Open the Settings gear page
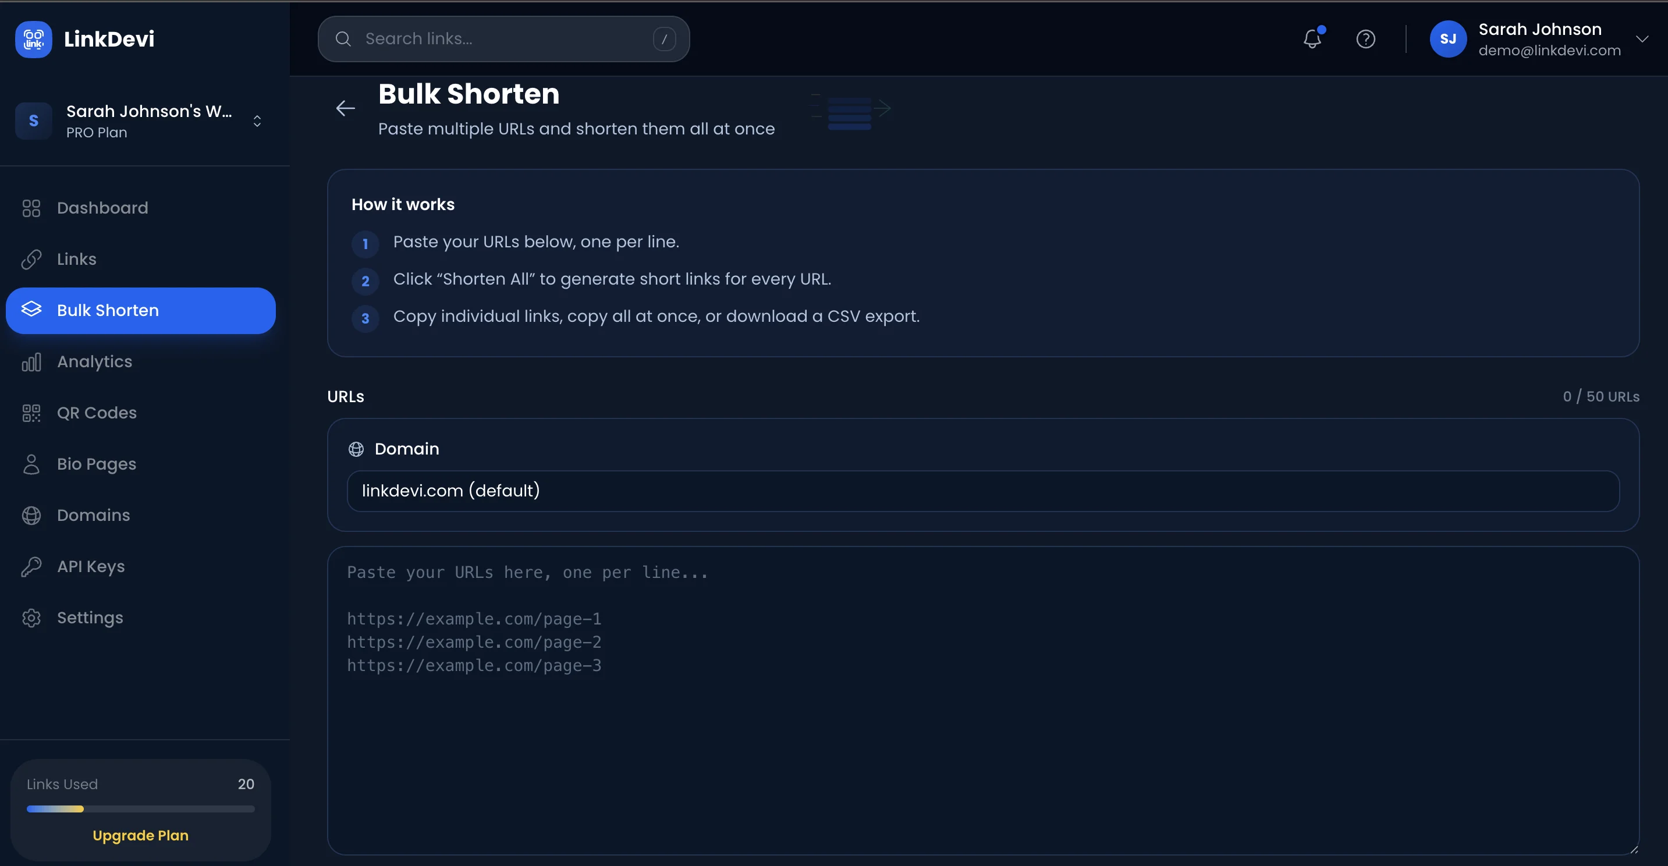Screen dimensions: 1668x866 (90, 617)
